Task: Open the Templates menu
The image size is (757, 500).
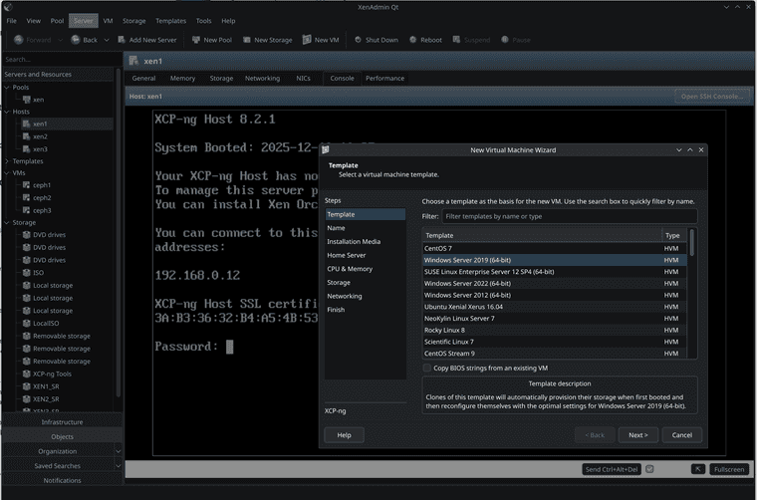Action: point(170,20)
